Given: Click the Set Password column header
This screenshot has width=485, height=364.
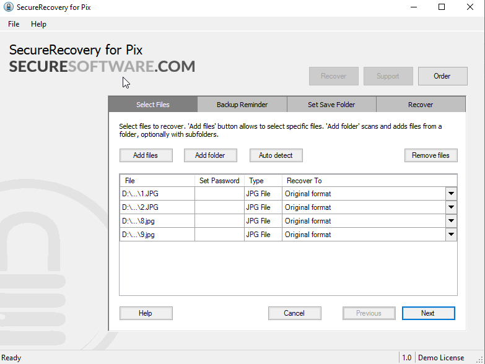Looking at the screenshot, I should (220, 181).
